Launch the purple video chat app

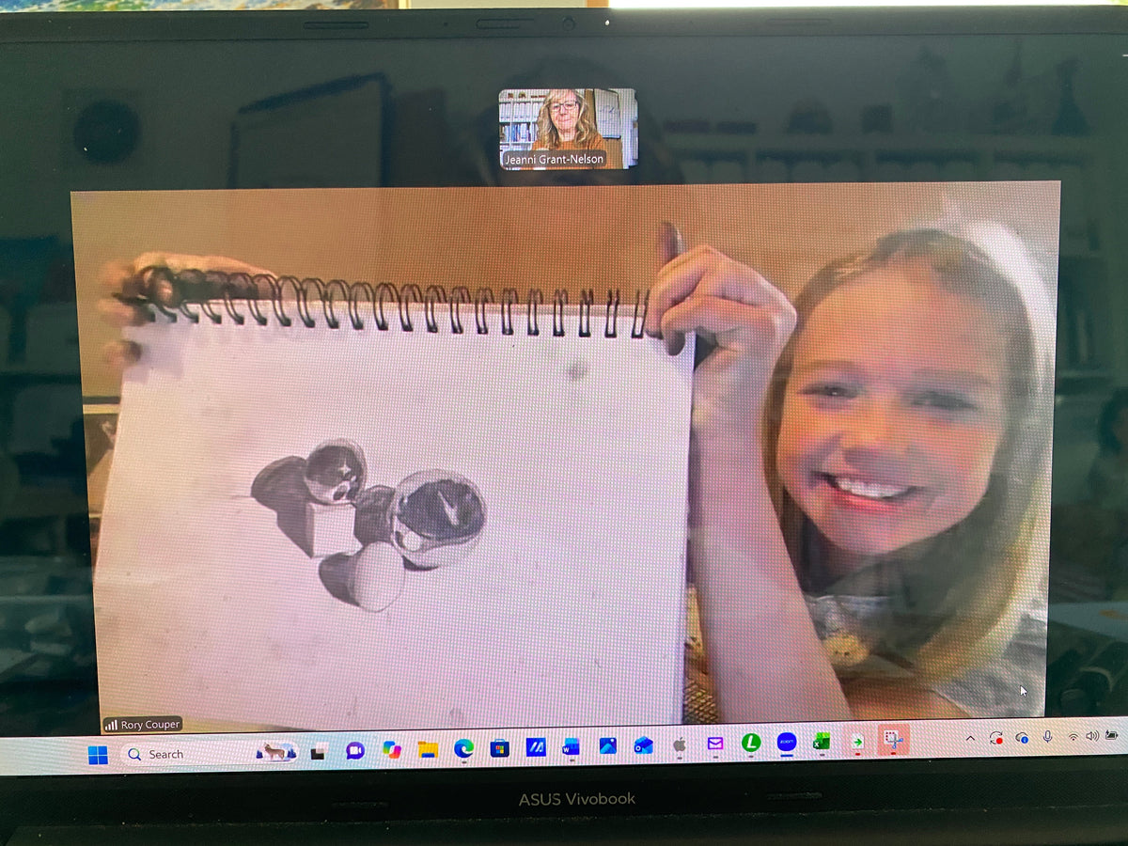pos(355,750)
